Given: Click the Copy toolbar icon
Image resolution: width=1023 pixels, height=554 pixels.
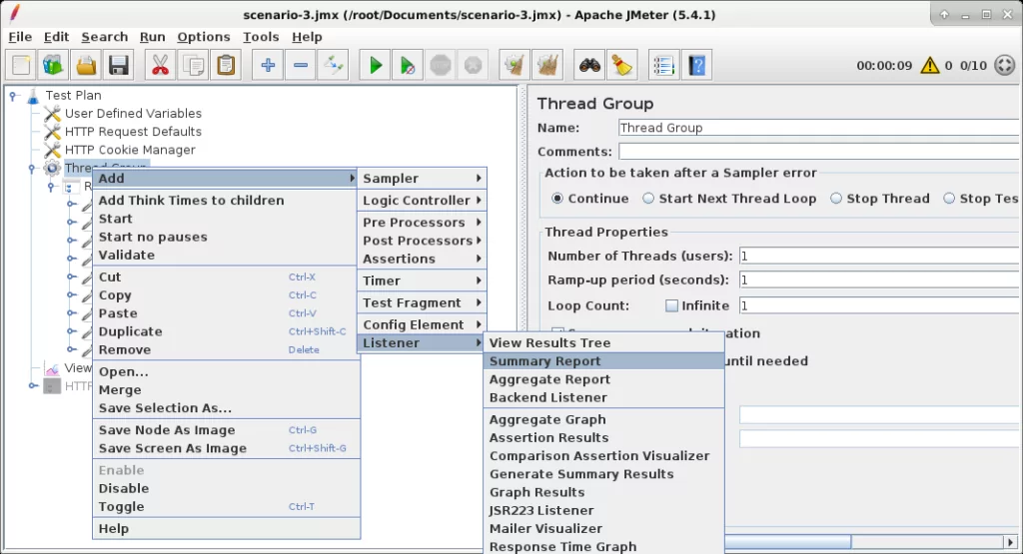Looking at the screenshot, I should click(x=193, y=65).
